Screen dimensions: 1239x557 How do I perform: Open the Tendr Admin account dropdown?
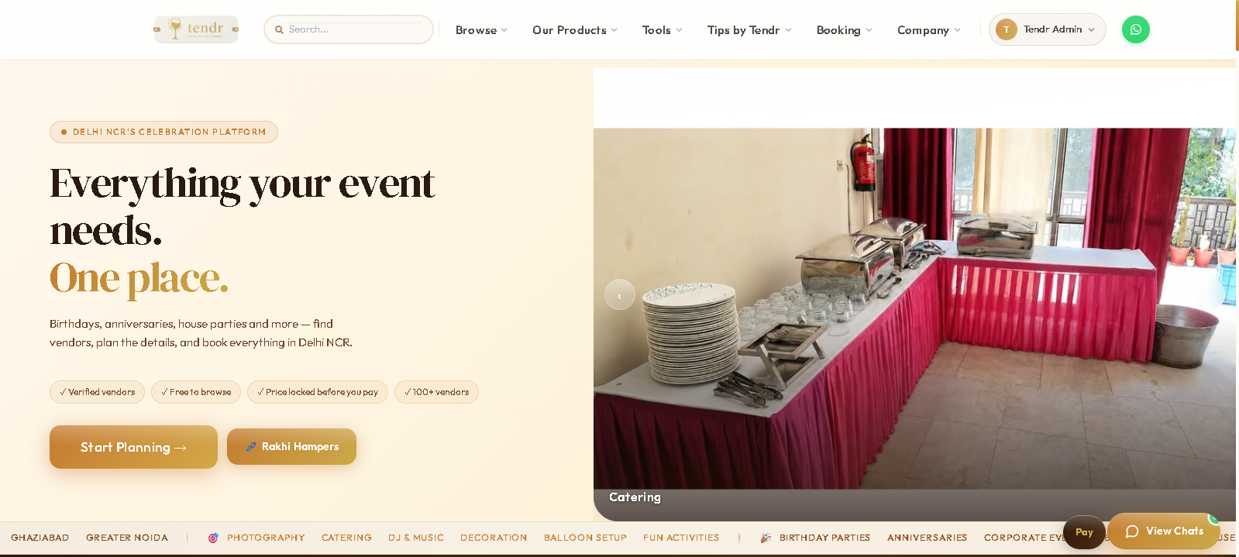[x=1048, y=29]
